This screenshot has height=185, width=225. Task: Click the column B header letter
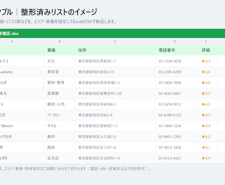pos(60,41)
